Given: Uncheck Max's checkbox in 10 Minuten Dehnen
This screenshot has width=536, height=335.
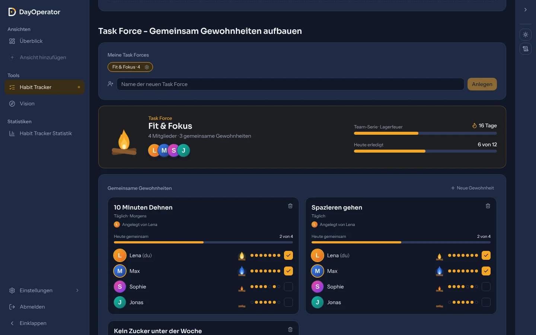Looking at the screenshot, I should 288,271.
